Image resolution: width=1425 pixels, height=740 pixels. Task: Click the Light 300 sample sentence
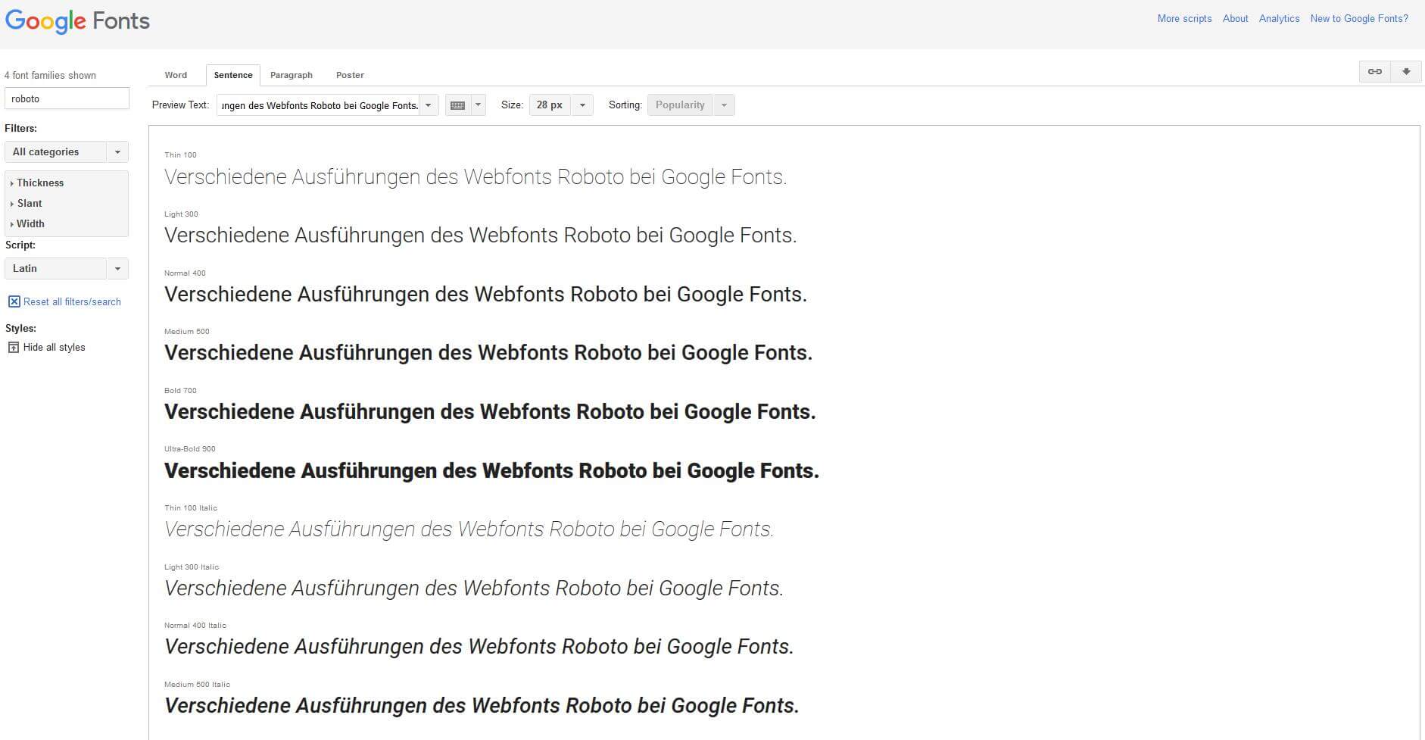pyautogui.click(x=481, y=236)
